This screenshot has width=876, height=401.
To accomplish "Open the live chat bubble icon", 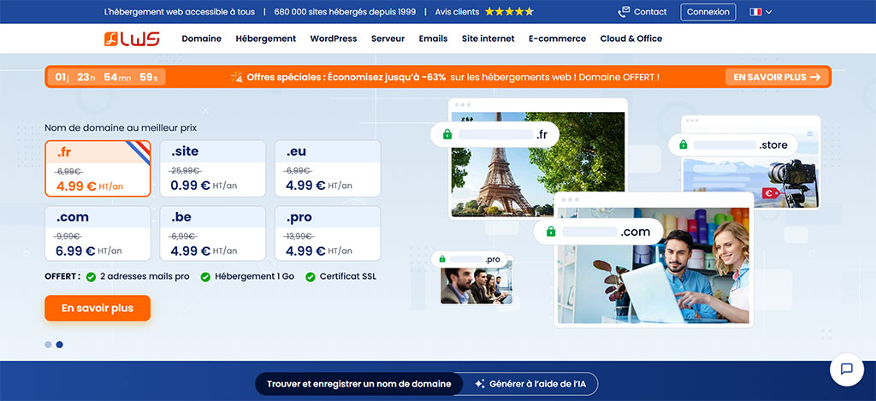I will (846, 369).
